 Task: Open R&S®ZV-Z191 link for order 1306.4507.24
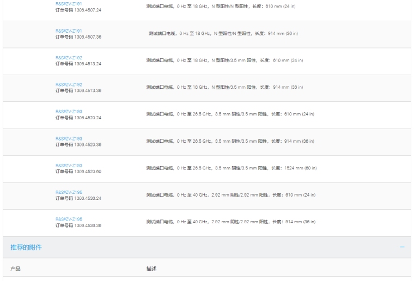[x=69, y=4]
